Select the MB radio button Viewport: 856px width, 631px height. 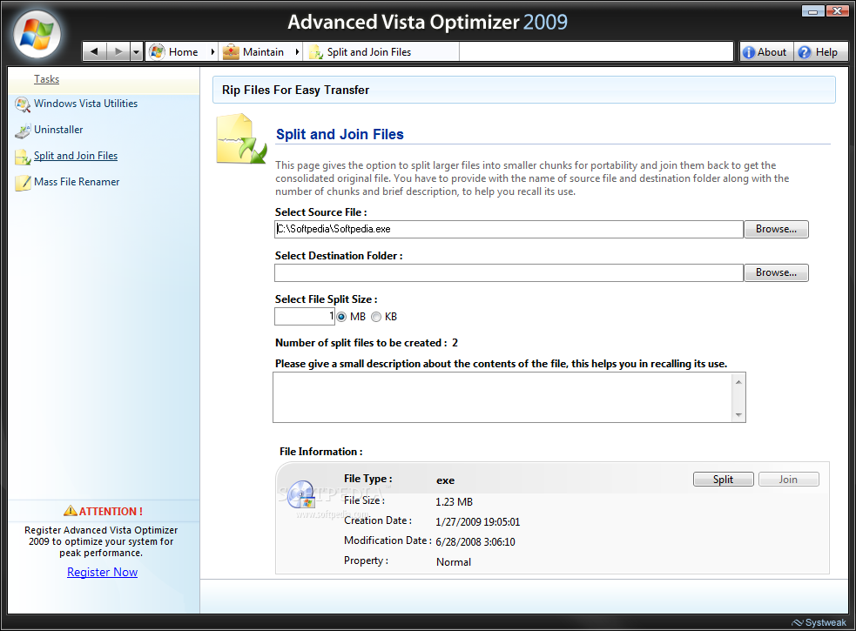[x=341, y=317]
